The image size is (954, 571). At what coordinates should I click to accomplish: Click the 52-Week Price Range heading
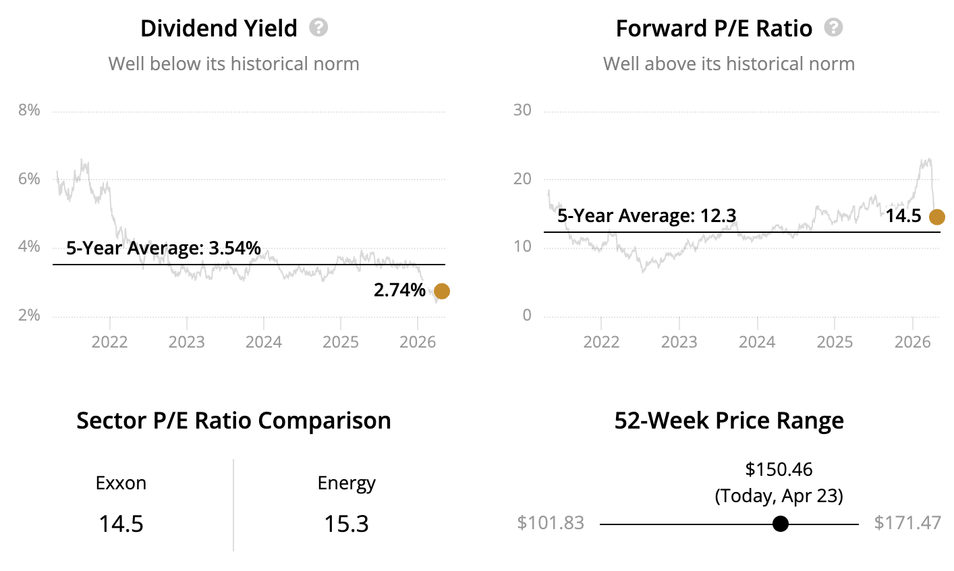point(729,420)
